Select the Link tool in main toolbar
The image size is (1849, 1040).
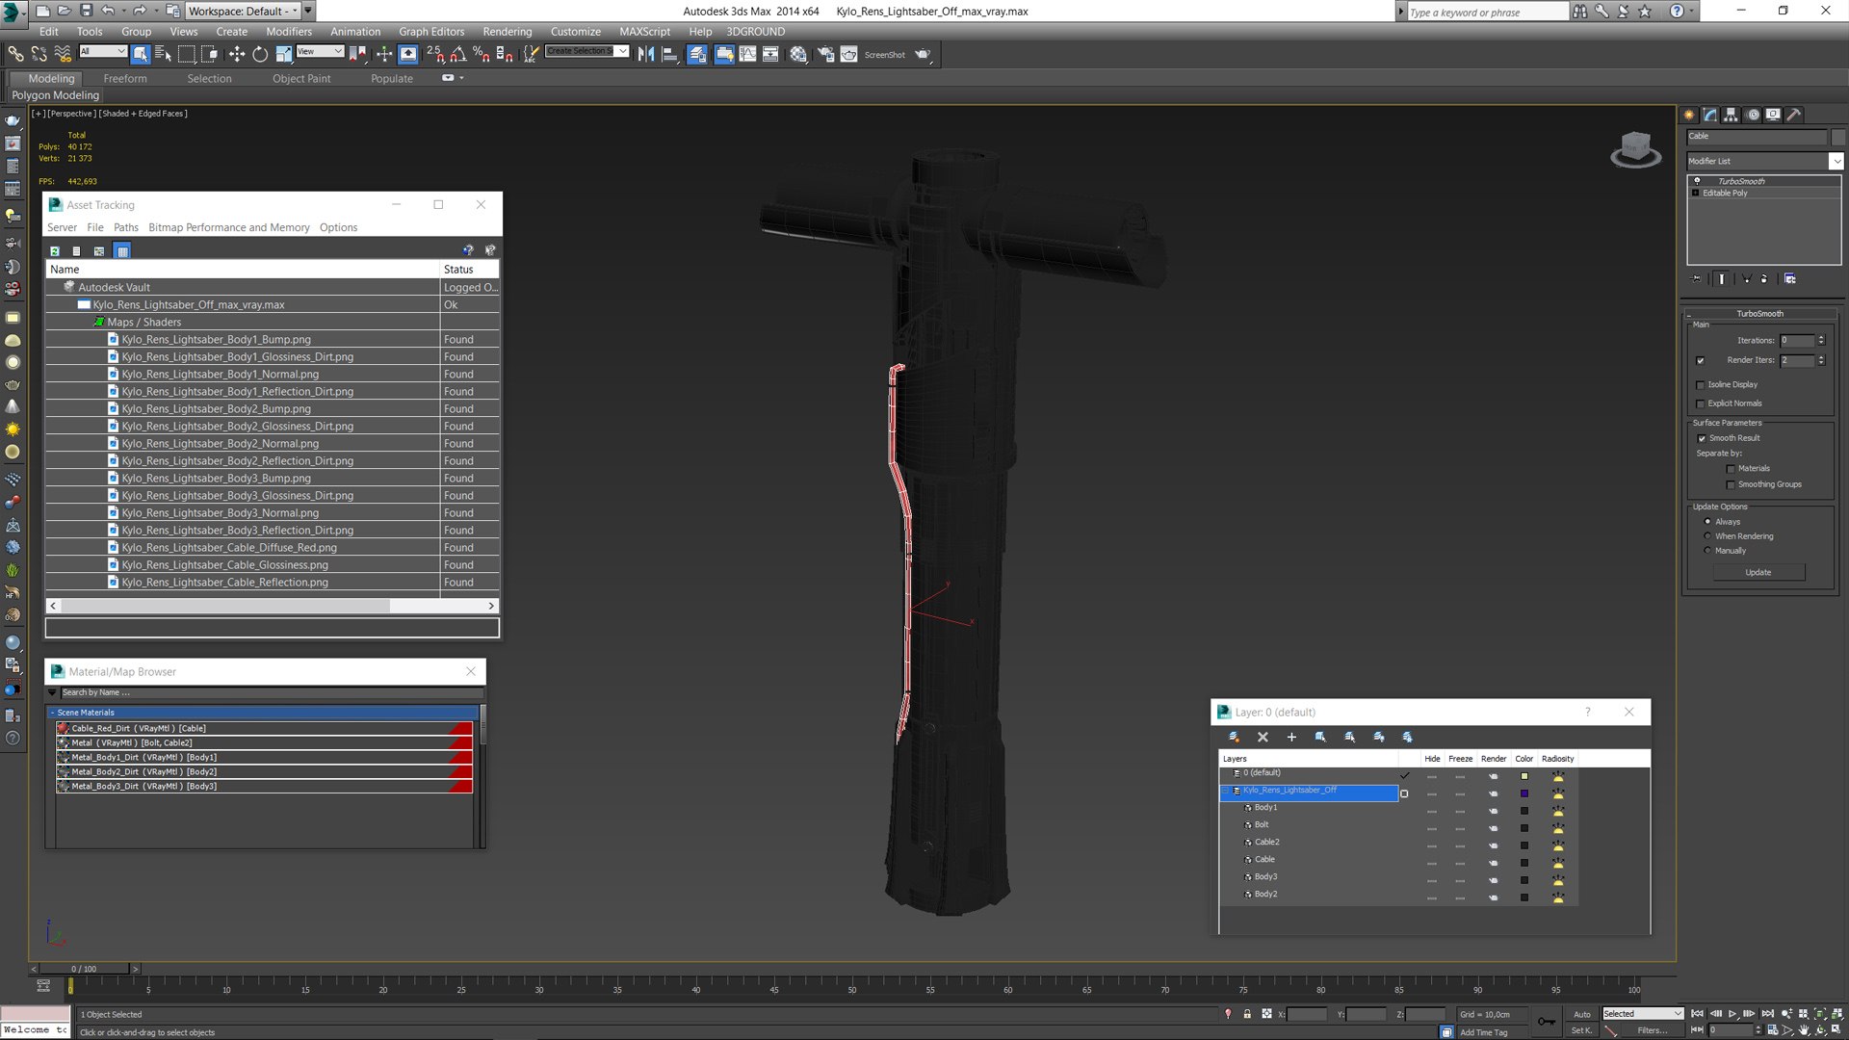(15, 54)
